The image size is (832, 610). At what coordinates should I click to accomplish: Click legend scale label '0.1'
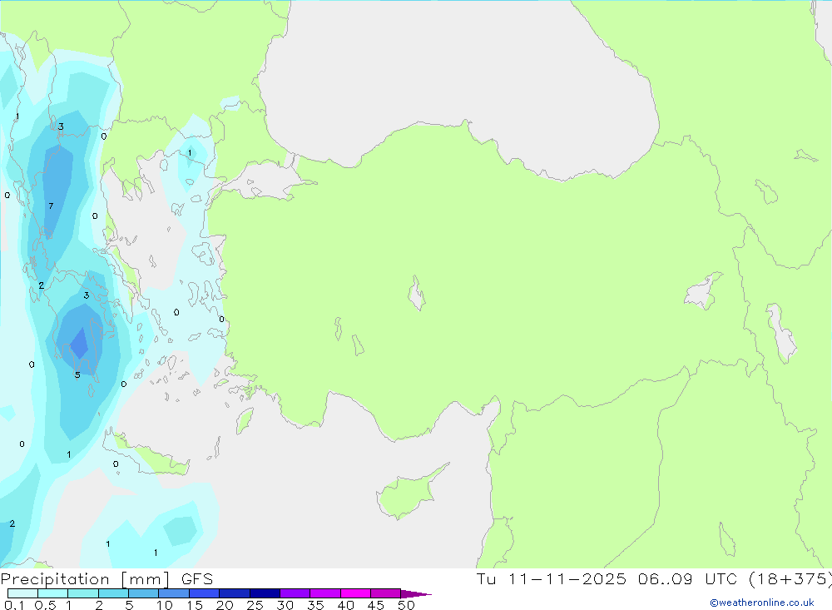pos(14,605)
